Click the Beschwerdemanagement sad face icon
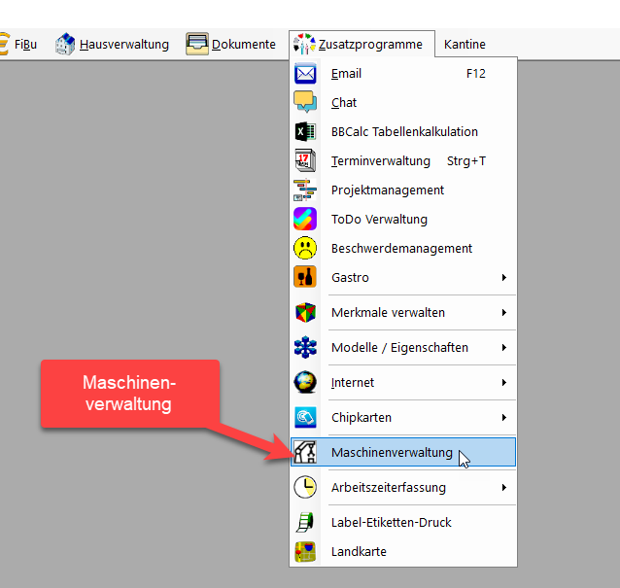The height and width of the screenshot is (588, 620). tap(305, 249)
